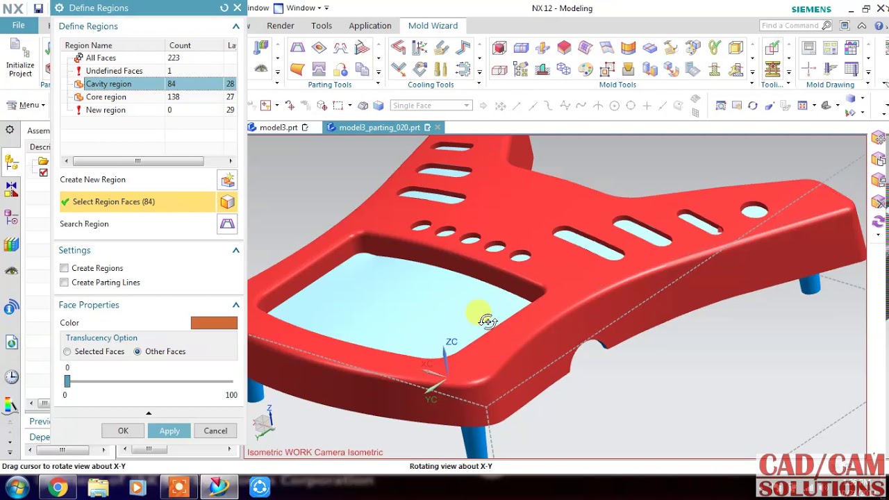
Task: Open File Explorer from the taskbar
Action: (98, 487)
